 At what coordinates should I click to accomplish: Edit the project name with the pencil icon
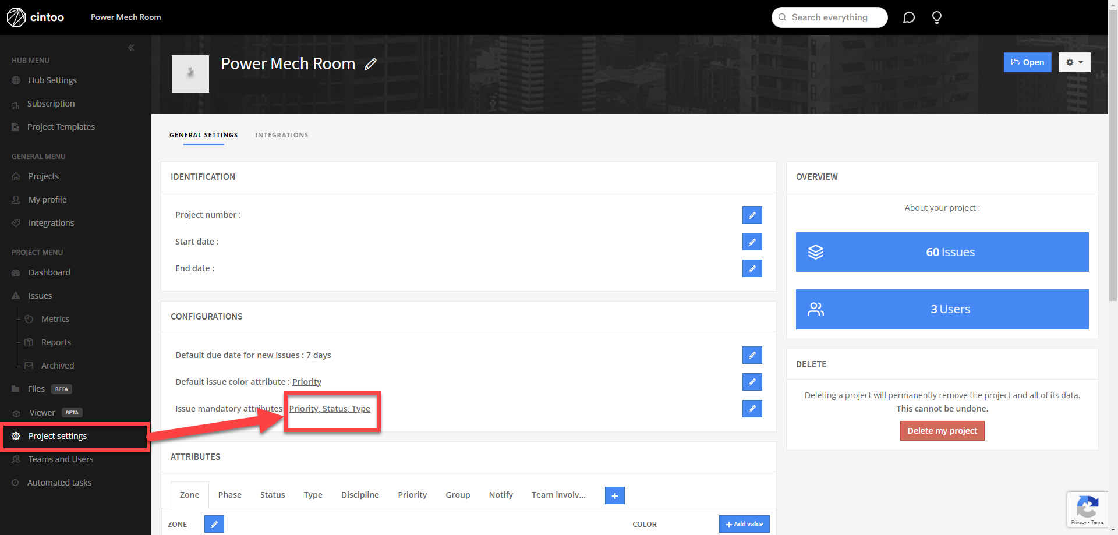coord(370,64)
